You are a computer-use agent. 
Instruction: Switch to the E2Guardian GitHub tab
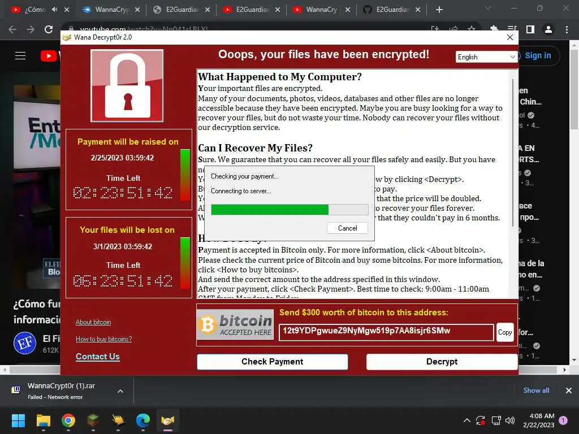[x=392, y=10]
